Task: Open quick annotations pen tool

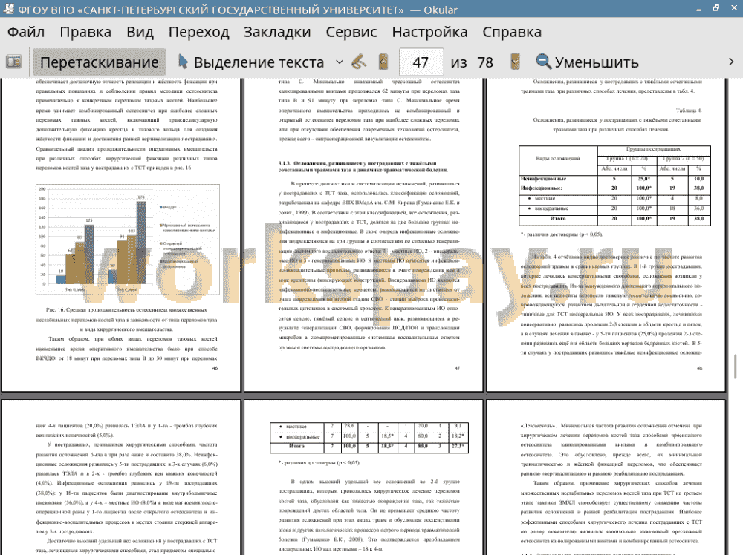Action: coord(359,62)
